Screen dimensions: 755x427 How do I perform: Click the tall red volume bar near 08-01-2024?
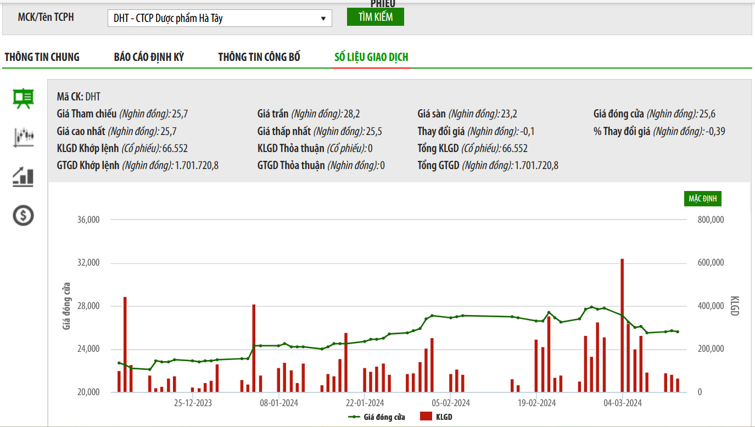pos(254,348)
